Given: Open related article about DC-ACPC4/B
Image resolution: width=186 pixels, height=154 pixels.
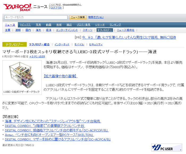Looking at the screenshot, I should (58, 139).
